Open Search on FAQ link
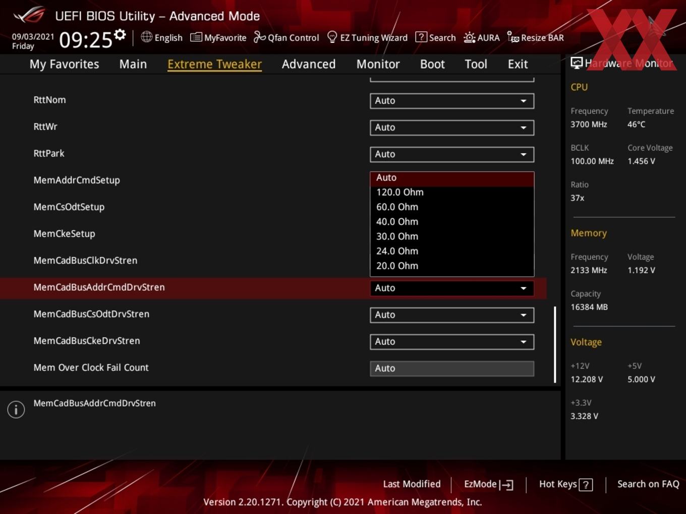686x514 pixels. tap(648, 484)
